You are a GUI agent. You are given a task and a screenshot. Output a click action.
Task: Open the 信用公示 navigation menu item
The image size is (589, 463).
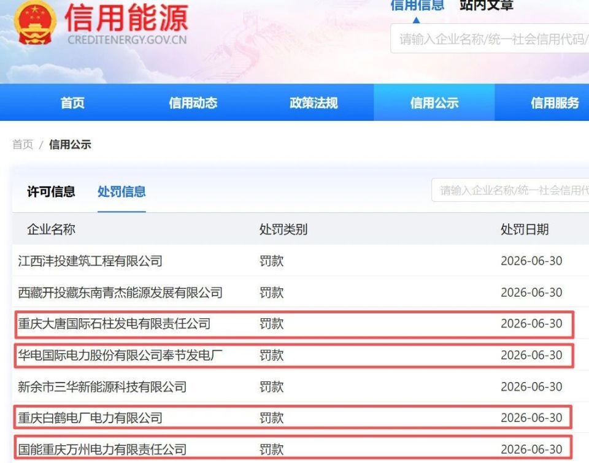[434, 102]
